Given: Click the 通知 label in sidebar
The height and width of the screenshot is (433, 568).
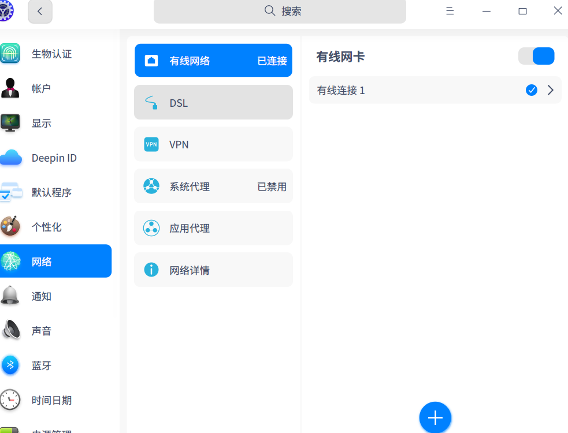Looking at the screenshot, I should 41,296.
